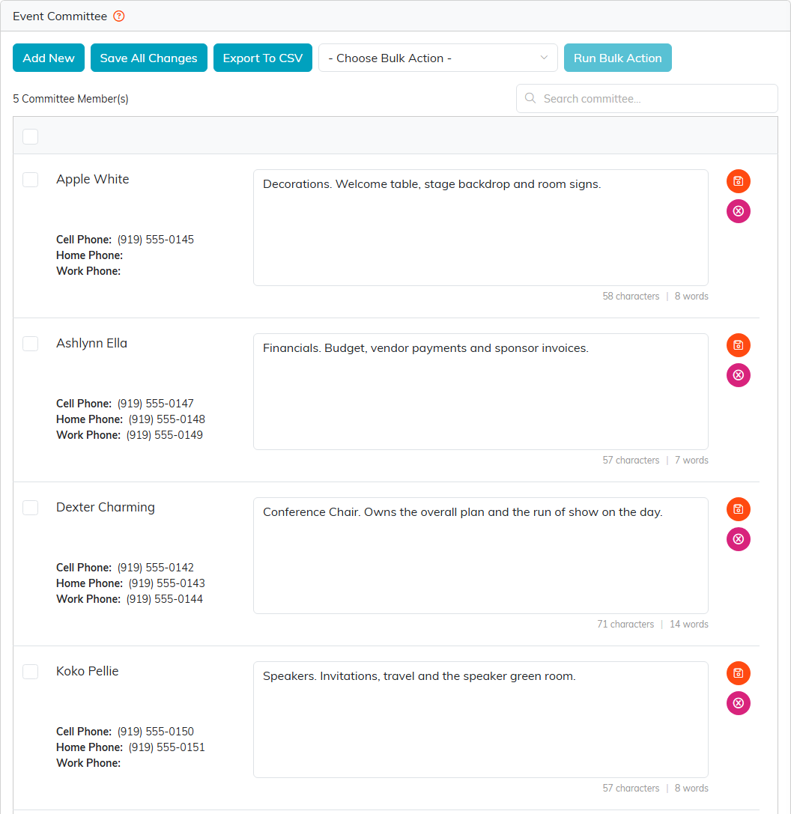Click the Add New button
The height and width of the screenshot is (814, 791).
tap(49, 58)
